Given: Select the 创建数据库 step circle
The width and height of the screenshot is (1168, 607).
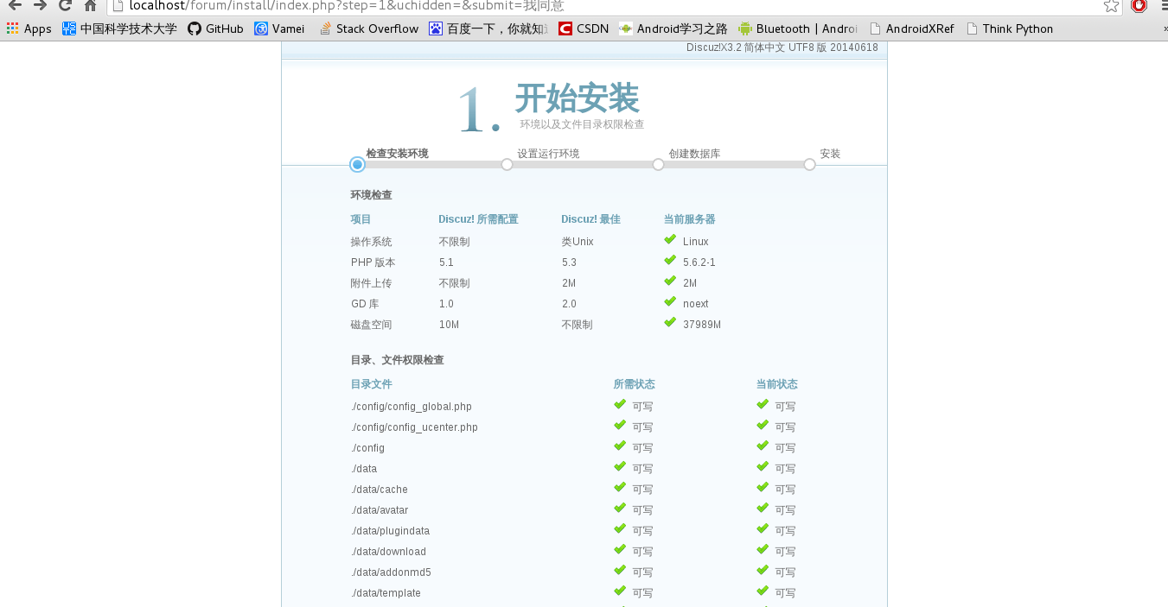Looking at the screenshot, I should [658, 164].
